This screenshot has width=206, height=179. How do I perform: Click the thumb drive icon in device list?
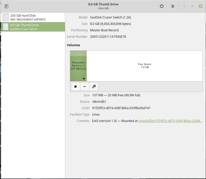6,27
